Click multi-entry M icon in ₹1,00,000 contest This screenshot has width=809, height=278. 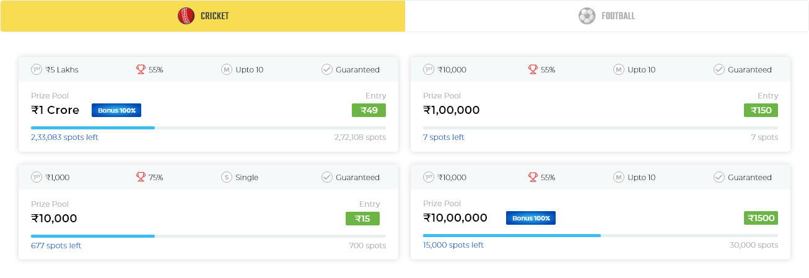[x=618, y=69]
